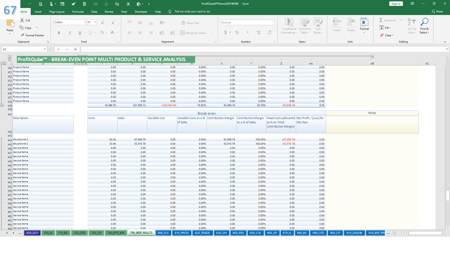Open the Page Layout ribbon tab
Viewport: 450px width, 253px height.
(57, 12)
